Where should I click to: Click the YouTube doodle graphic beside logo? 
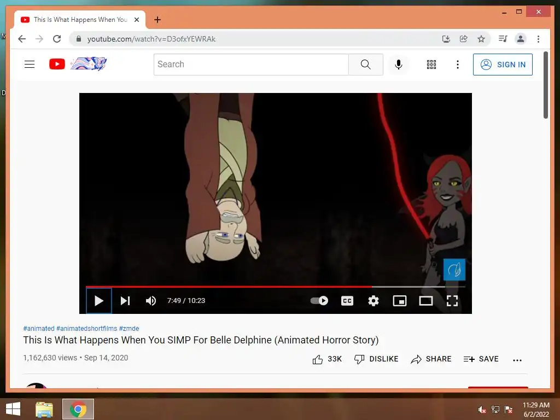pos(89,63)
